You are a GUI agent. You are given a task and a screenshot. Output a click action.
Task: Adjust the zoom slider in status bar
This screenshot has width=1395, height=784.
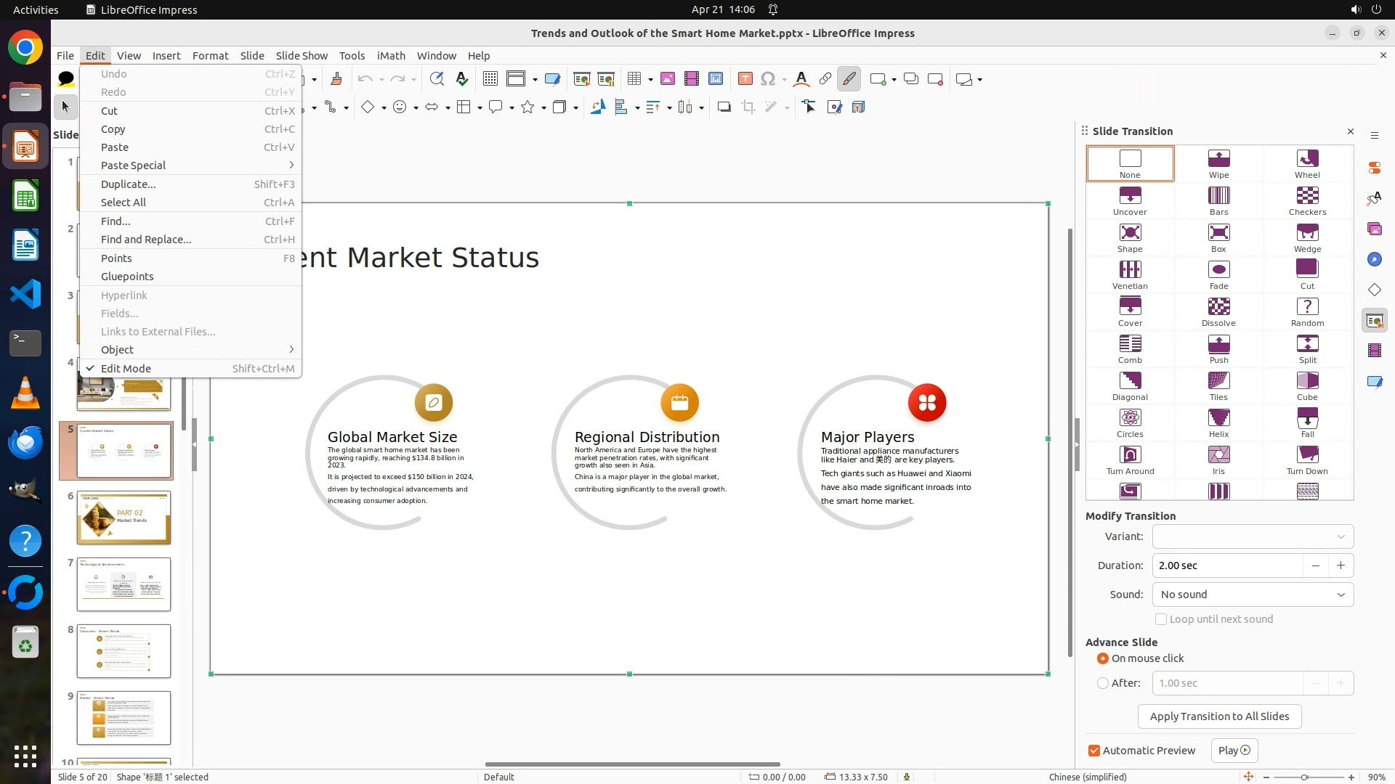click(x=1304, y=777)
